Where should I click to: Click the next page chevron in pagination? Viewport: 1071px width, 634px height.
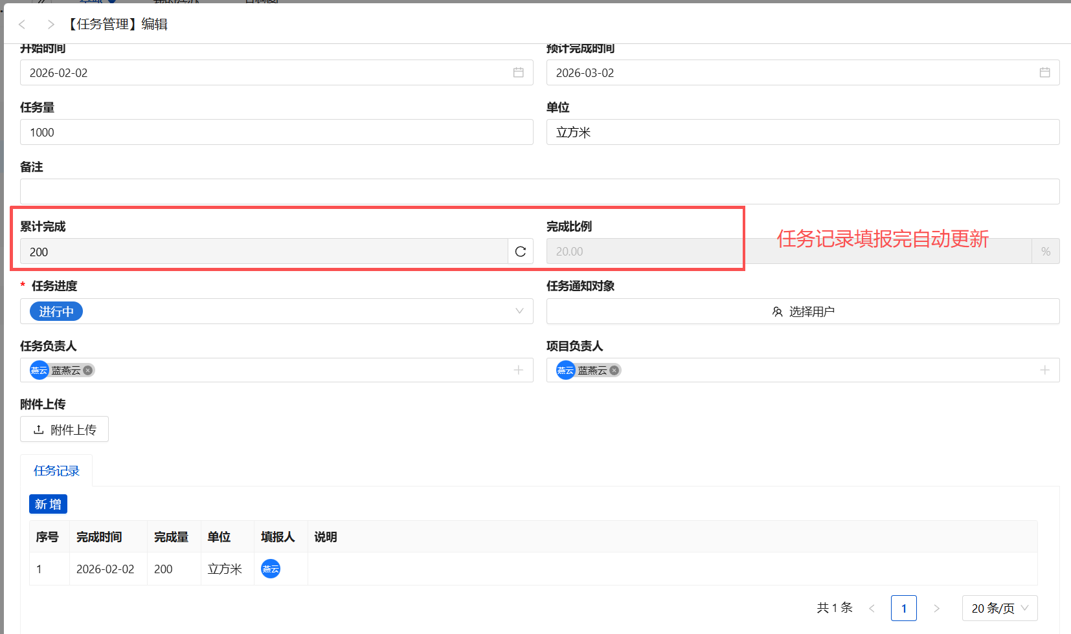pyautogui.click(x=937, y=608)
